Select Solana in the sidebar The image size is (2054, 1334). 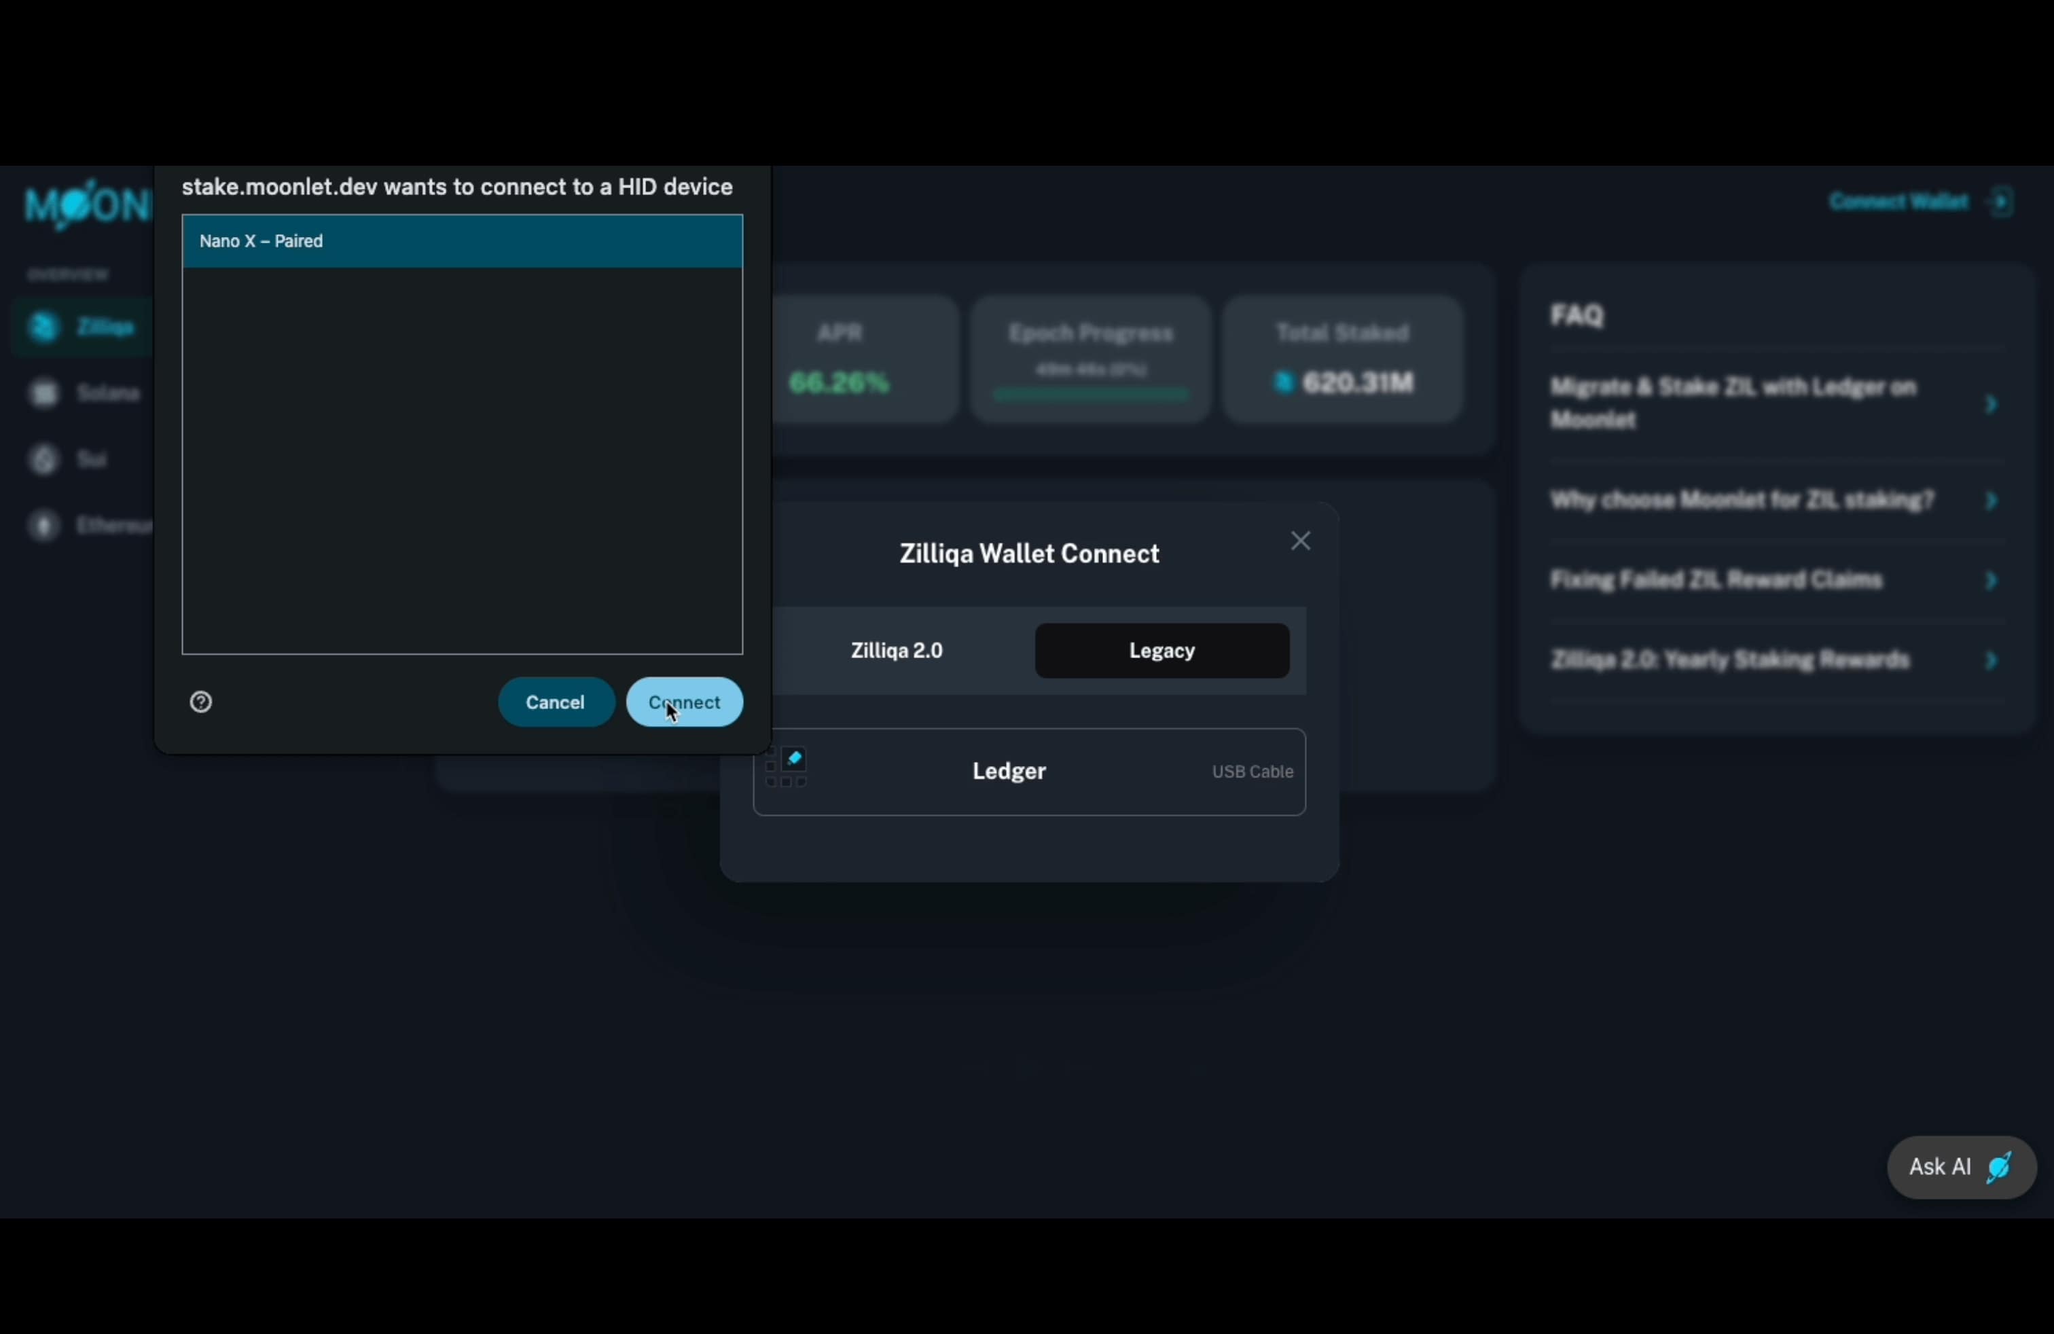tap(83, 393)
